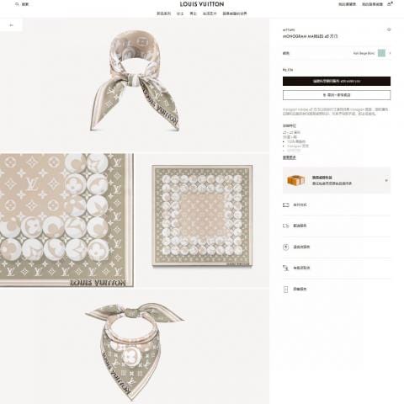This screenshot has height=404, width=404.
Task: Expand the orange gift box packaging banner
Action: point(337,180)
